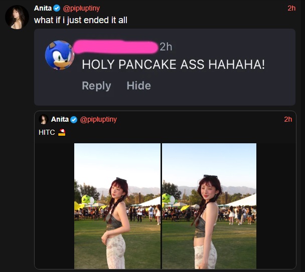Click verified badge in the quoted post
305x272 pixels.
74,119
